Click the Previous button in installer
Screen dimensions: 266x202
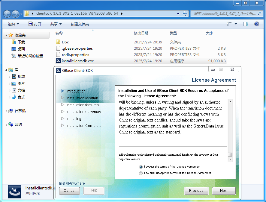[x=196, y=191]
